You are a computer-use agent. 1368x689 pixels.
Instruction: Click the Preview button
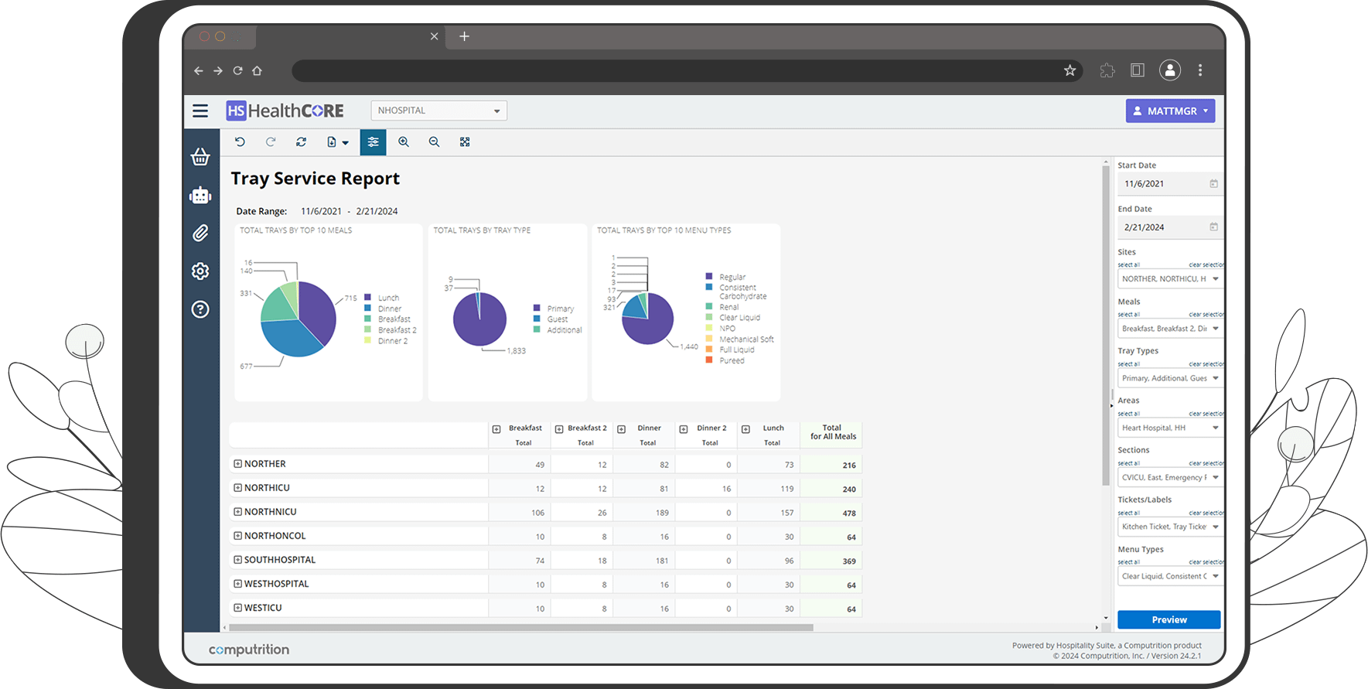coord(1168,619)
